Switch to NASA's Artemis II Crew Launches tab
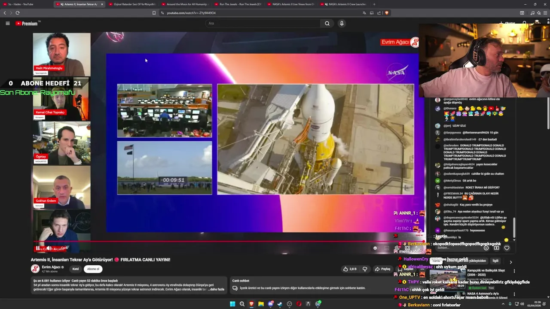The height and width of the screenshot is (309, 550). click(343, 4)
